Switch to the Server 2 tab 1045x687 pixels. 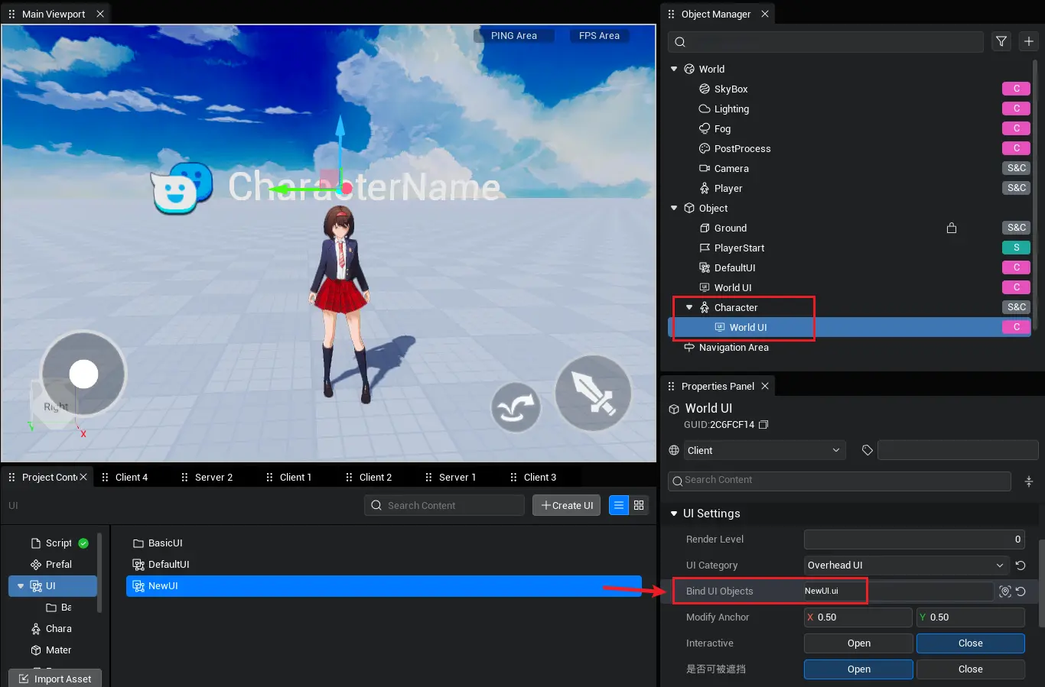coord(213,478)
